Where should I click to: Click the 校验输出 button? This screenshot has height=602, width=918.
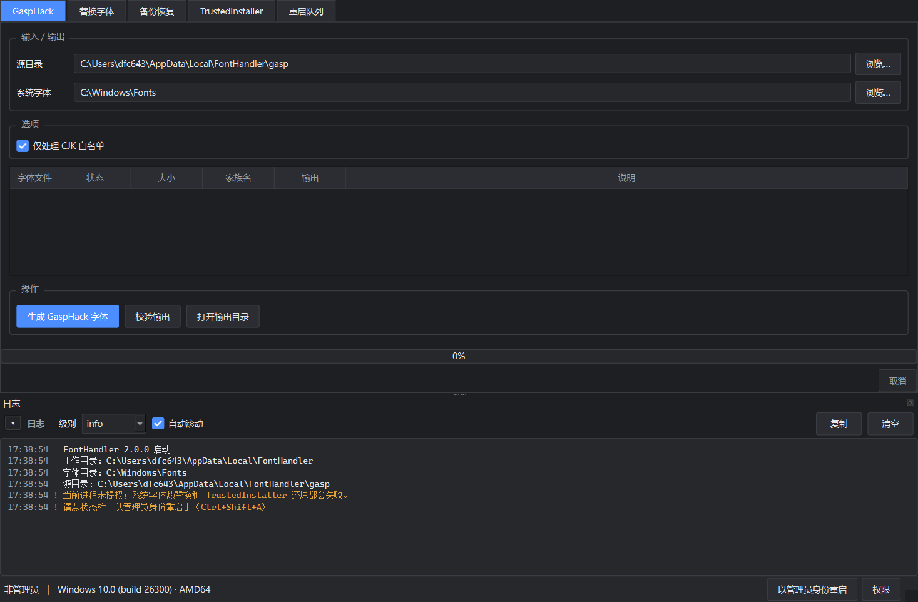(153, 317)
